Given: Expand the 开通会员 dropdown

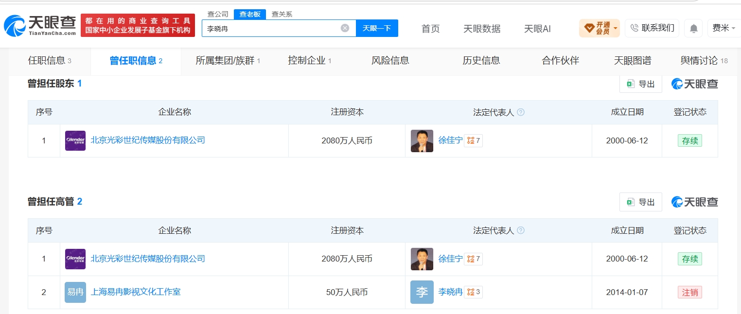Looking at the screenshot, I should click(600, 28).
